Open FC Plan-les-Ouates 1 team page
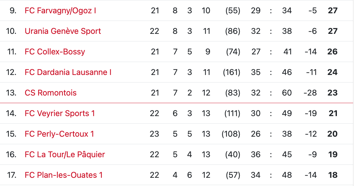Image resolution: width=355 pixels, height=186 pixels. tap(64, 175)
